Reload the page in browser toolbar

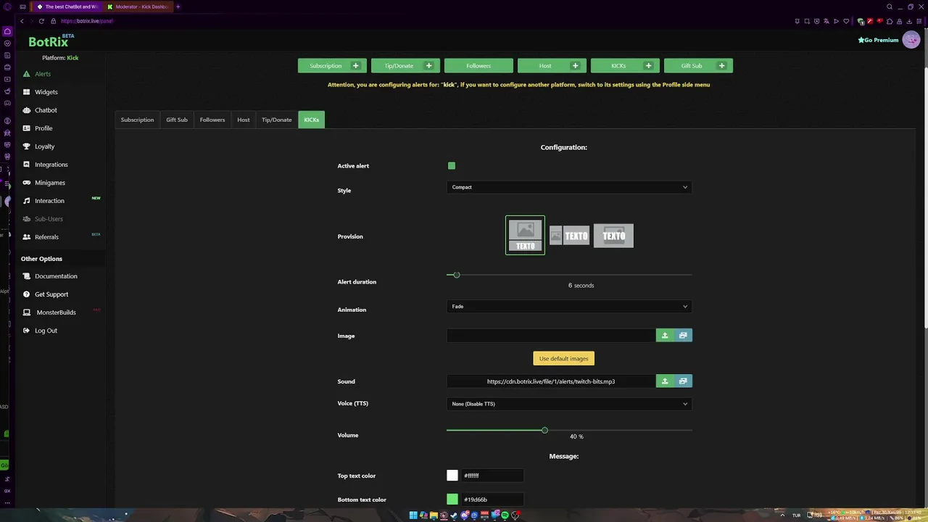point(41,21)
